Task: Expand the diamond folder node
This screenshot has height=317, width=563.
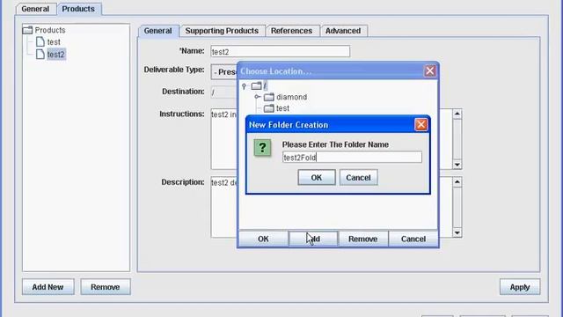Action: pos(257,97)
